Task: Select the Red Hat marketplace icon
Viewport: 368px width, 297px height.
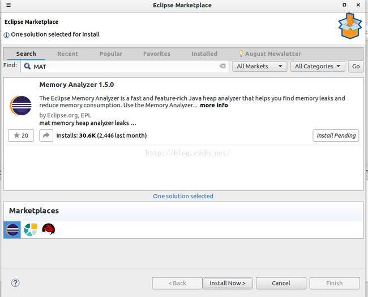Action: pyautogui.click(x=49, y=229)
